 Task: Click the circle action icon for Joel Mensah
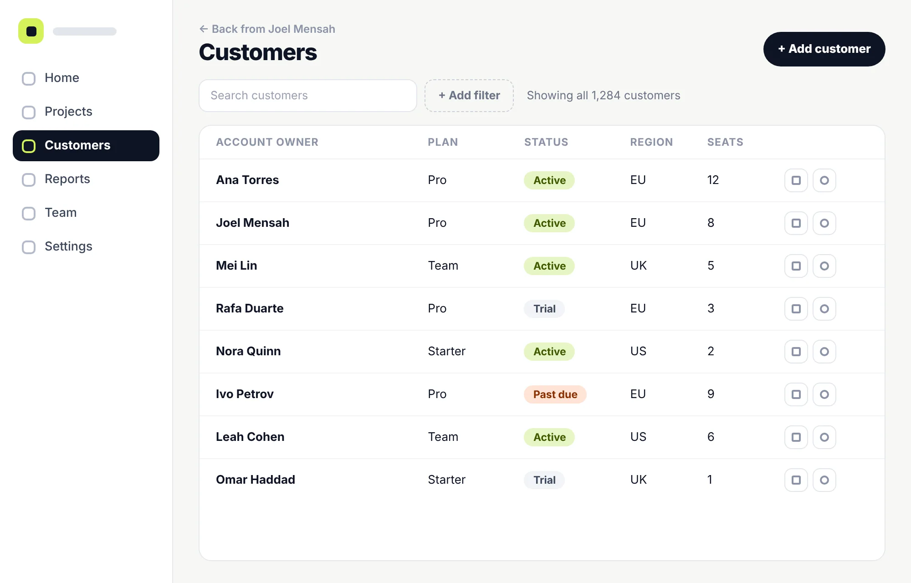824,223
